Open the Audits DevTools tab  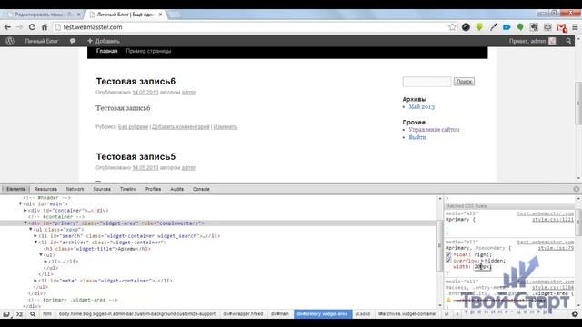[x=177, y=189]
